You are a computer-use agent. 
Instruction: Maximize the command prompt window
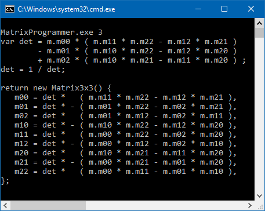click(x=224, y=9)
